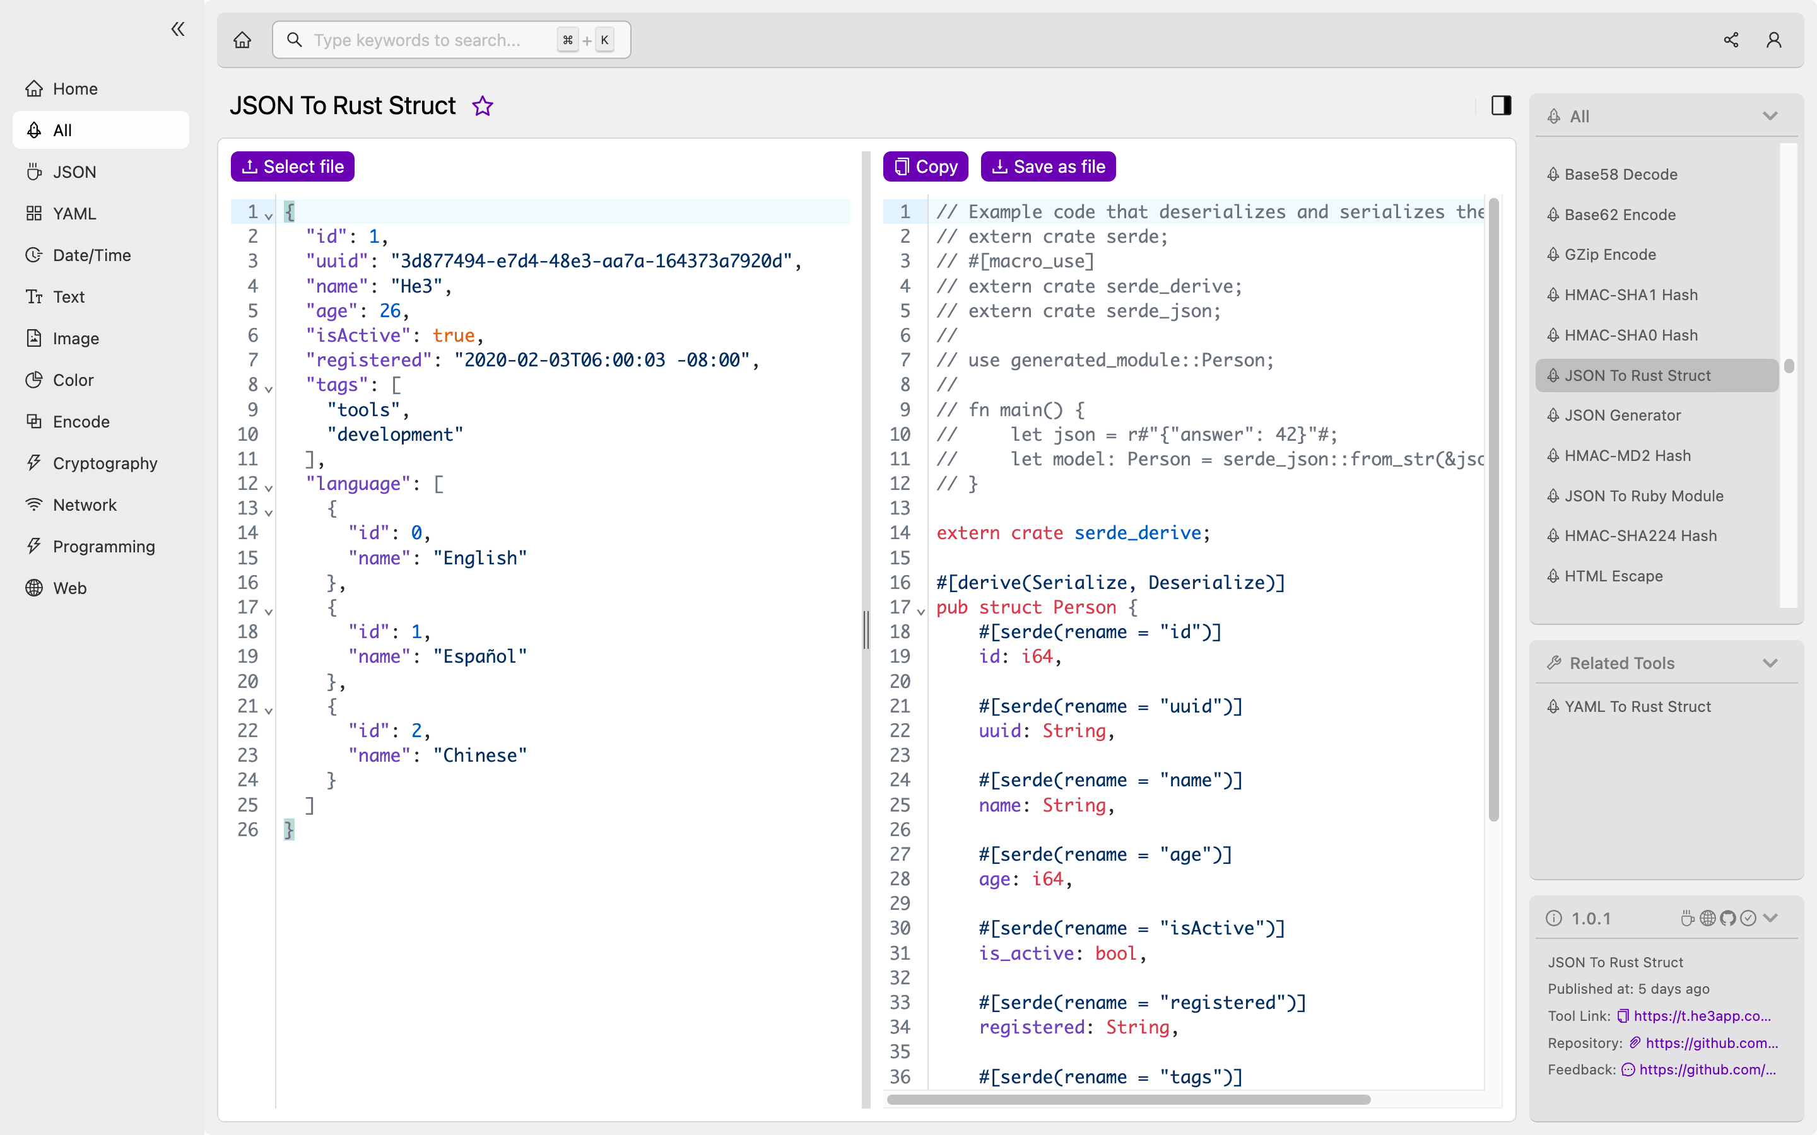Click the share icon in the top toolbar
The image size is (1817, 1135).
click(1731, 39)
